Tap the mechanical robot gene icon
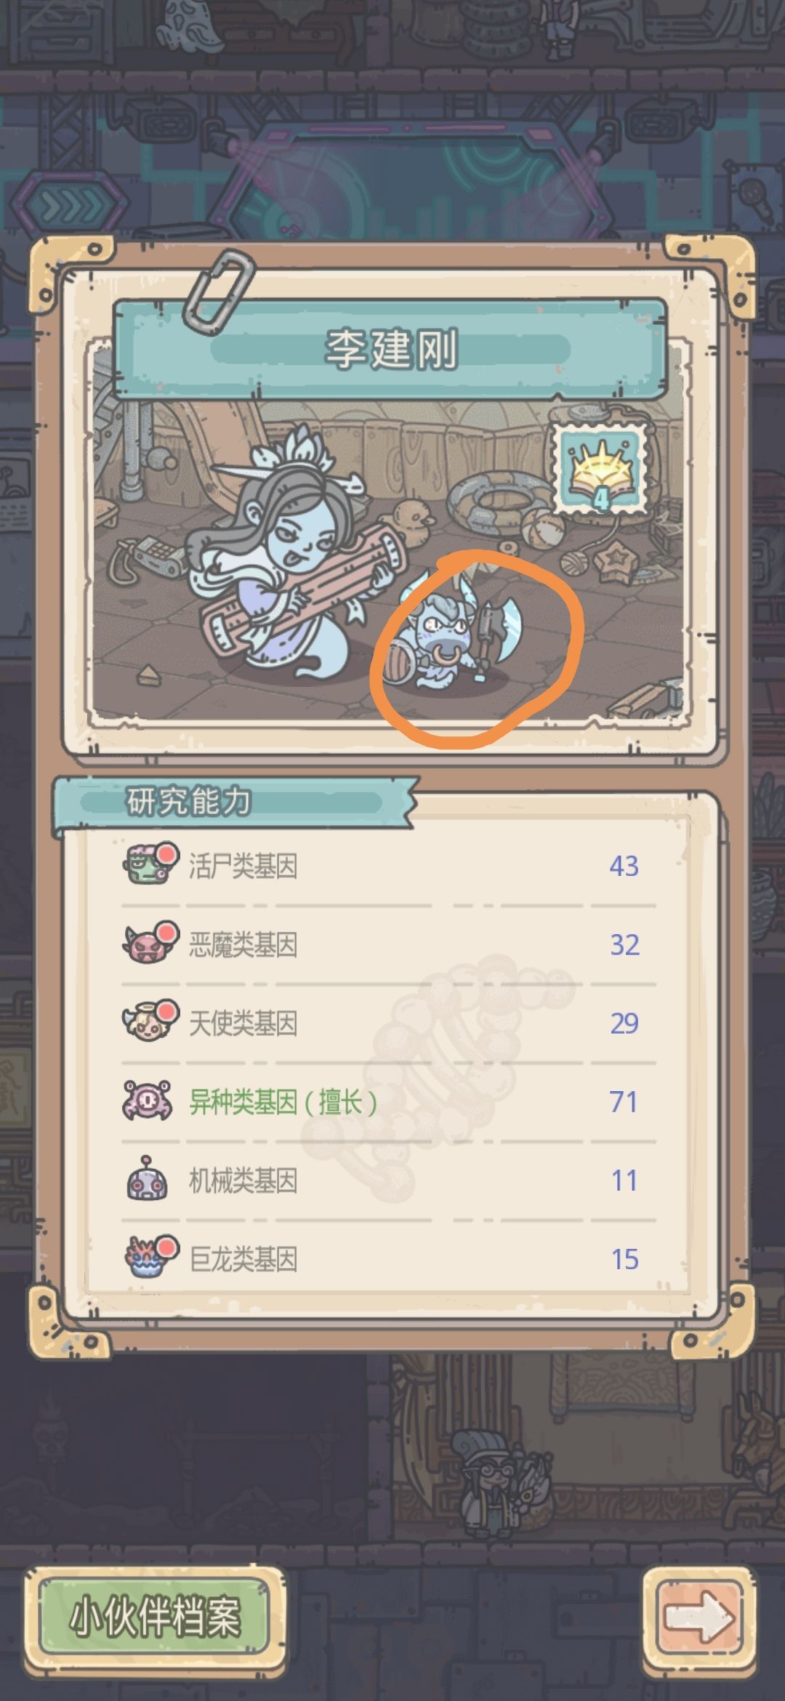Viewport: 785px width, 1701px height. [148, 1178]
